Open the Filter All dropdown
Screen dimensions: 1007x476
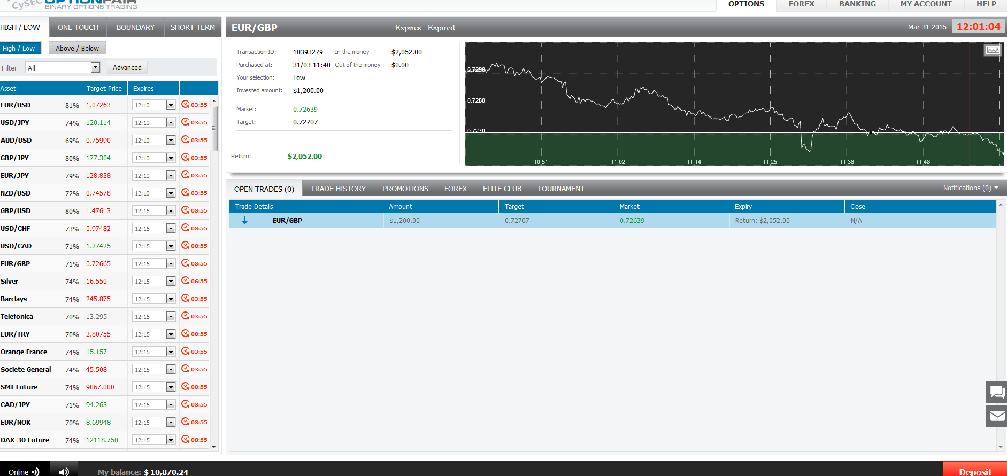pyautogui.click(x=95, y=67)
